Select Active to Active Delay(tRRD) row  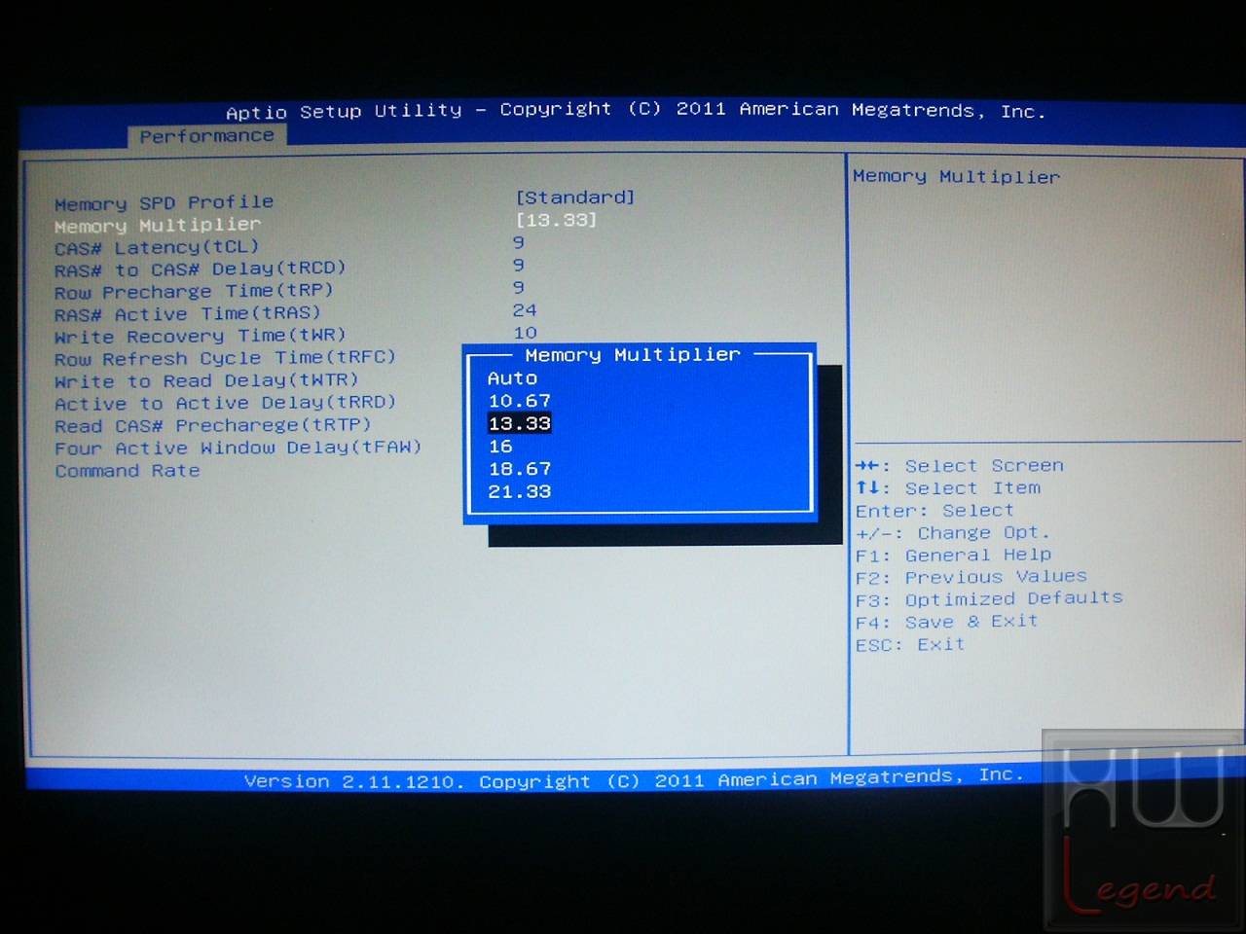pos(225,403)
